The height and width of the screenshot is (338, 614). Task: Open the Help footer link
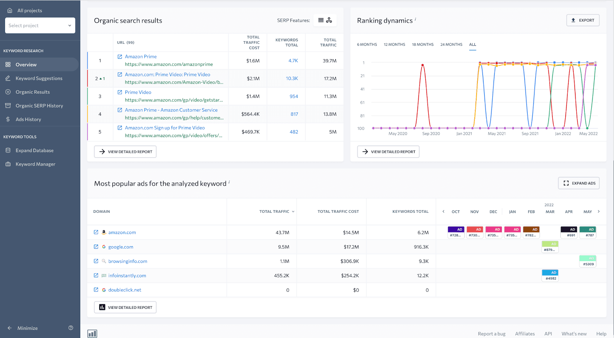(x=601, y=334)
